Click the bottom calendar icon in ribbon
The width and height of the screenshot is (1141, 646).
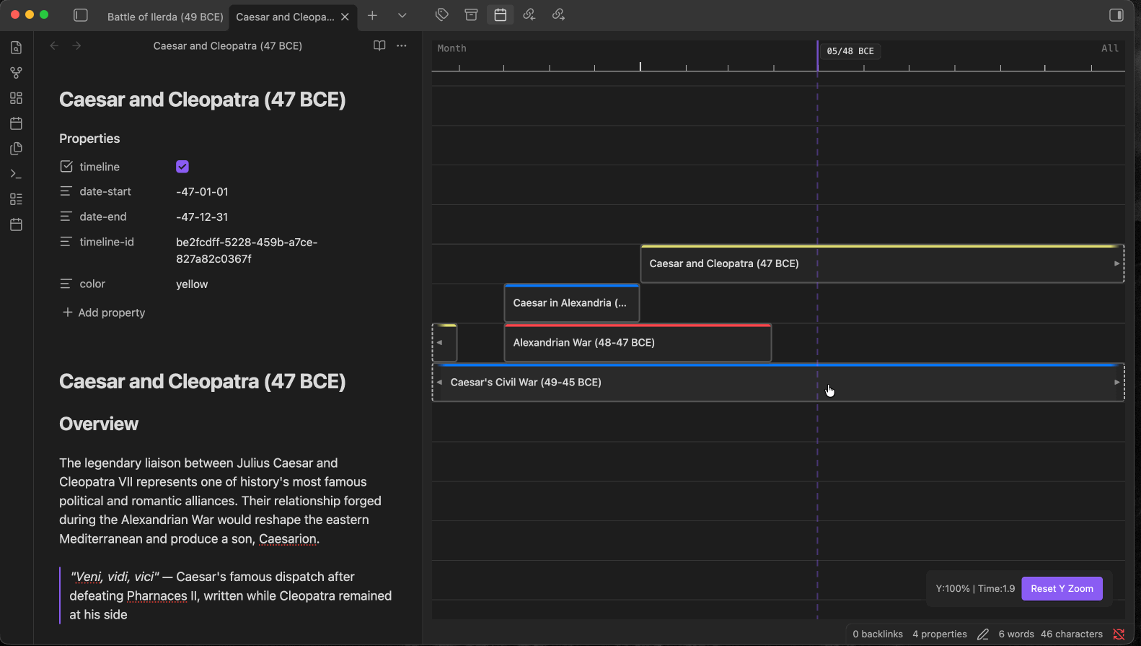16,224
